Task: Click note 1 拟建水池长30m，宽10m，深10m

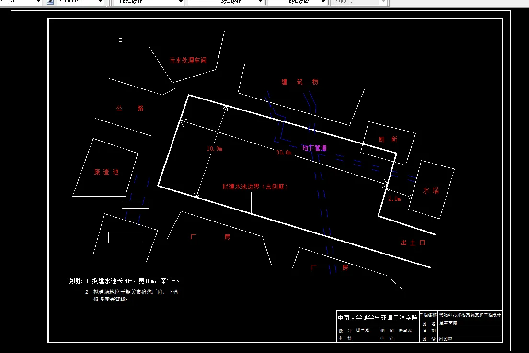Action: click(x=132, y=281)
